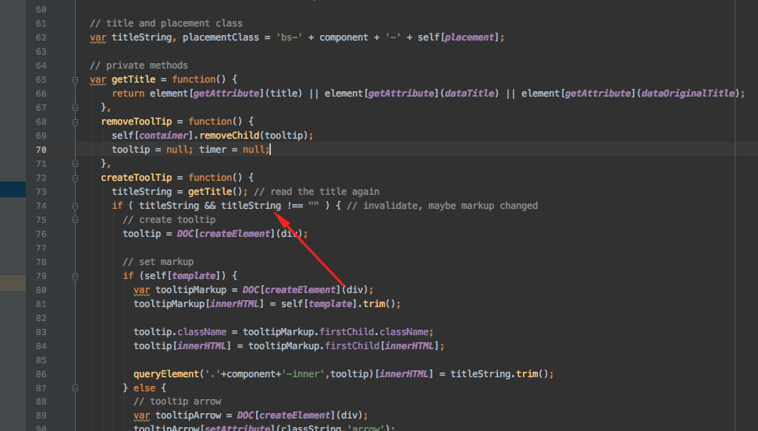Click the fold marker at the else on line 87
The width and height of the screenshot is (758, 431).
tap(76, 388)
